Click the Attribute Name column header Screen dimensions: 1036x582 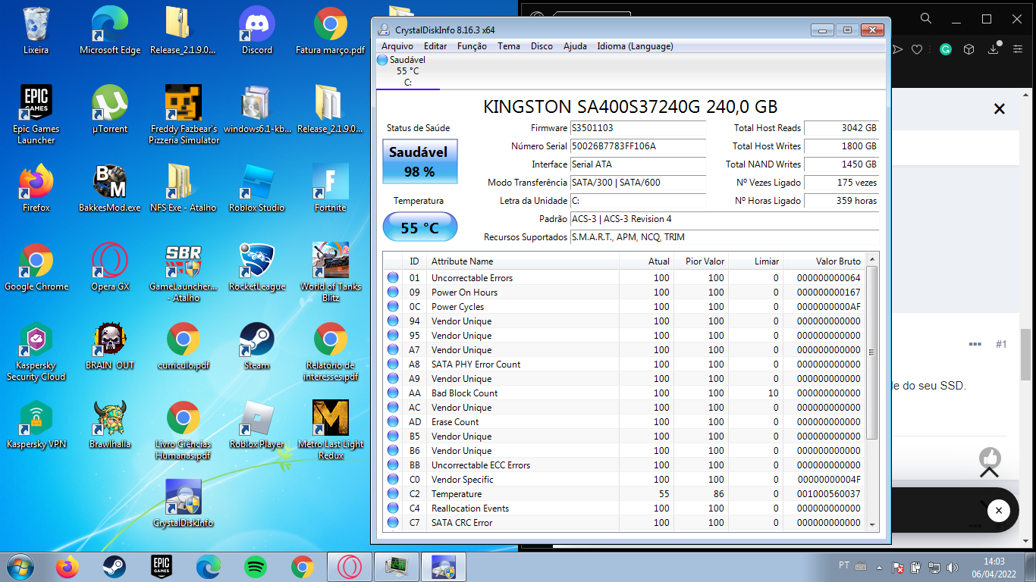tap(523, 261)
